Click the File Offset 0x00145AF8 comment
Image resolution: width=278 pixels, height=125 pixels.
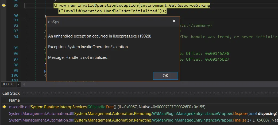tap(204, 53)
